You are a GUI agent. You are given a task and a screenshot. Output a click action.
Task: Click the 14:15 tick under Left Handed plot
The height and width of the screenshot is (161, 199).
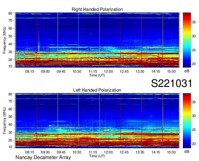tap(156, 152)
